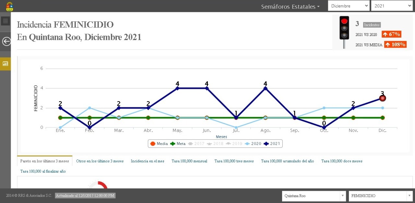Open the 2021 year dropdown

tap(391, 6)
